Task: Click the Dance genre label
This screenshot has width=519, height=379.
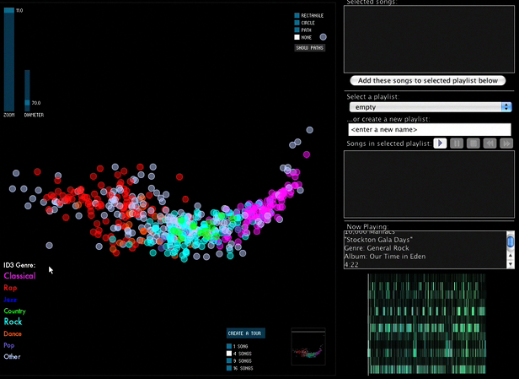Action: click(x=13, y=334)
